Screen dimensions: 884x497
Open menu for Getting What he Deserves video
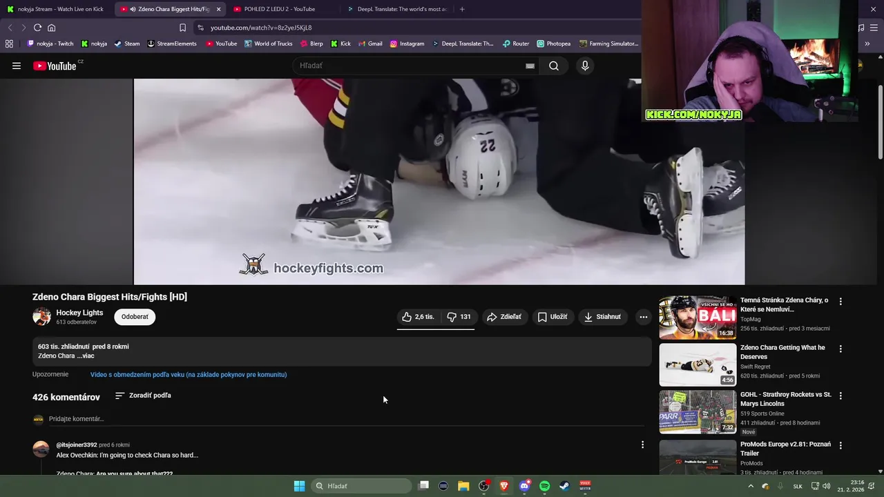[840, 349]
